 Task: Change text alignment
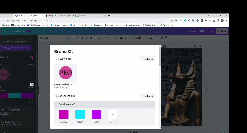pyautogui.click(x=106, y=38)
